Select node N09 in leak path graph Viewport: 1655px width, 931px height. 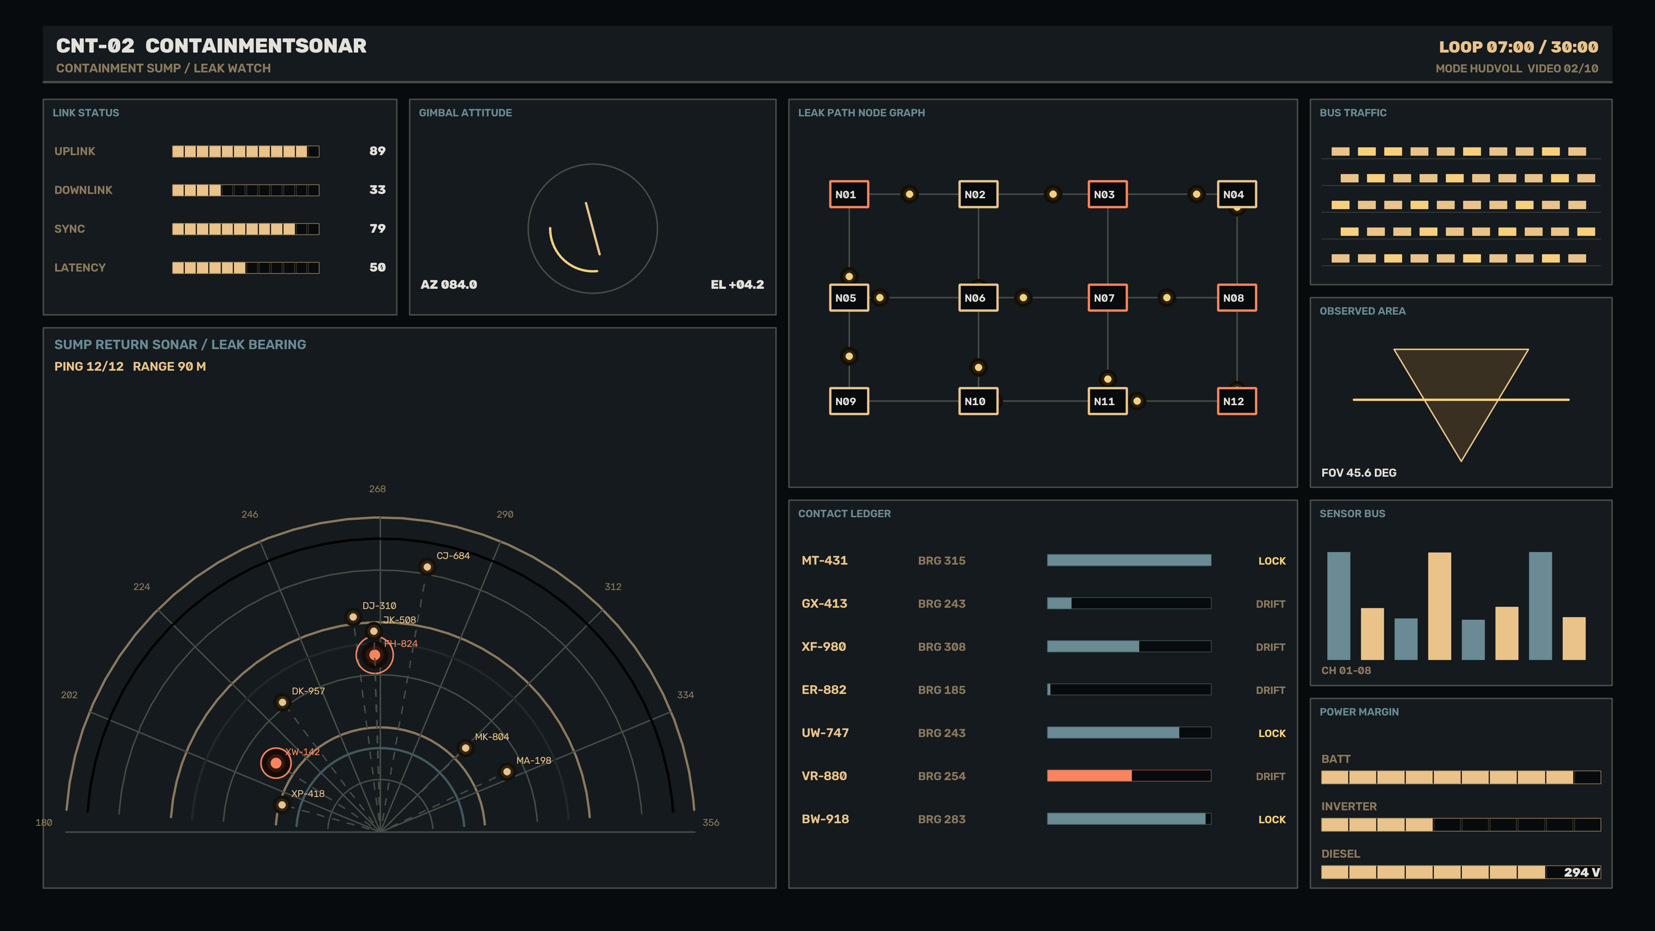[x=849, y=401]
